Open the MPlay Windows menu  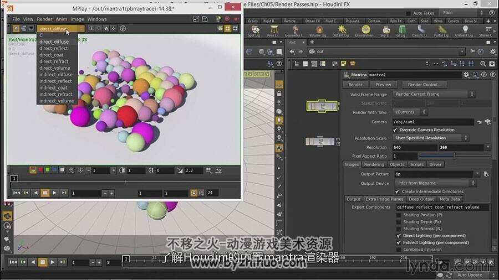96,19
